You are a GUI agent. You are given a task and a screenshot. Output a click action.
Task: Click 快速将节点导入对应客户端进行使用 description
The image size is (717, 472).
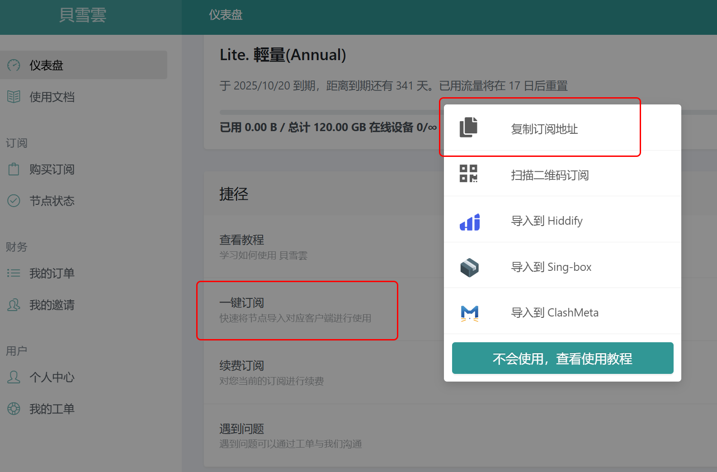[x=295, y=318]
